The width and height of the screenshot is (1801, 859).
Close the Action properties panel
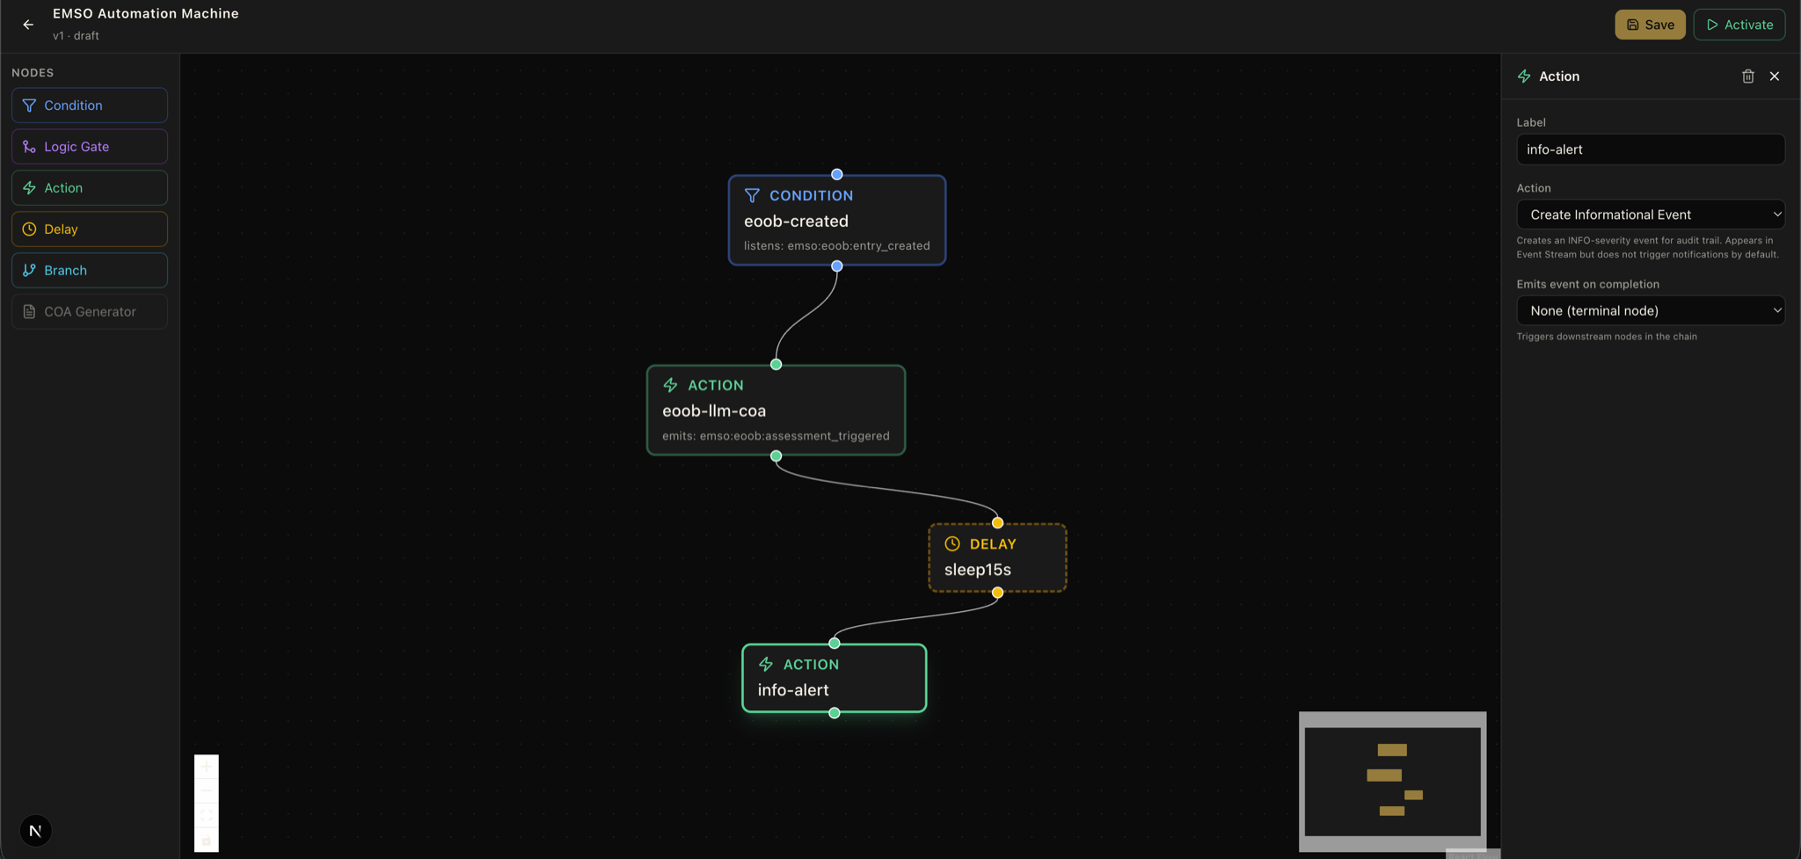pyautogui.click(x=1775, y=76)
